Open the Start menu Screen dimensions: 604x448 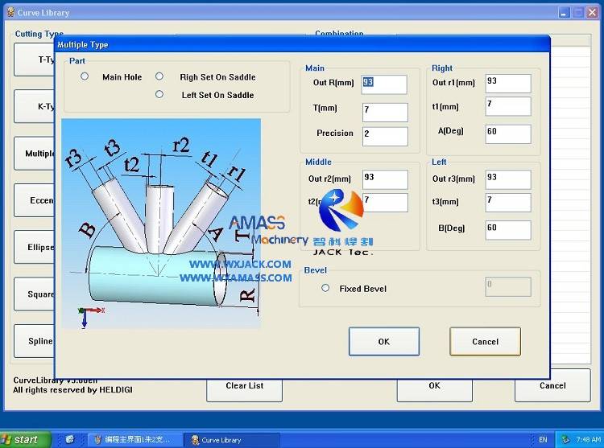pos(25,439)
